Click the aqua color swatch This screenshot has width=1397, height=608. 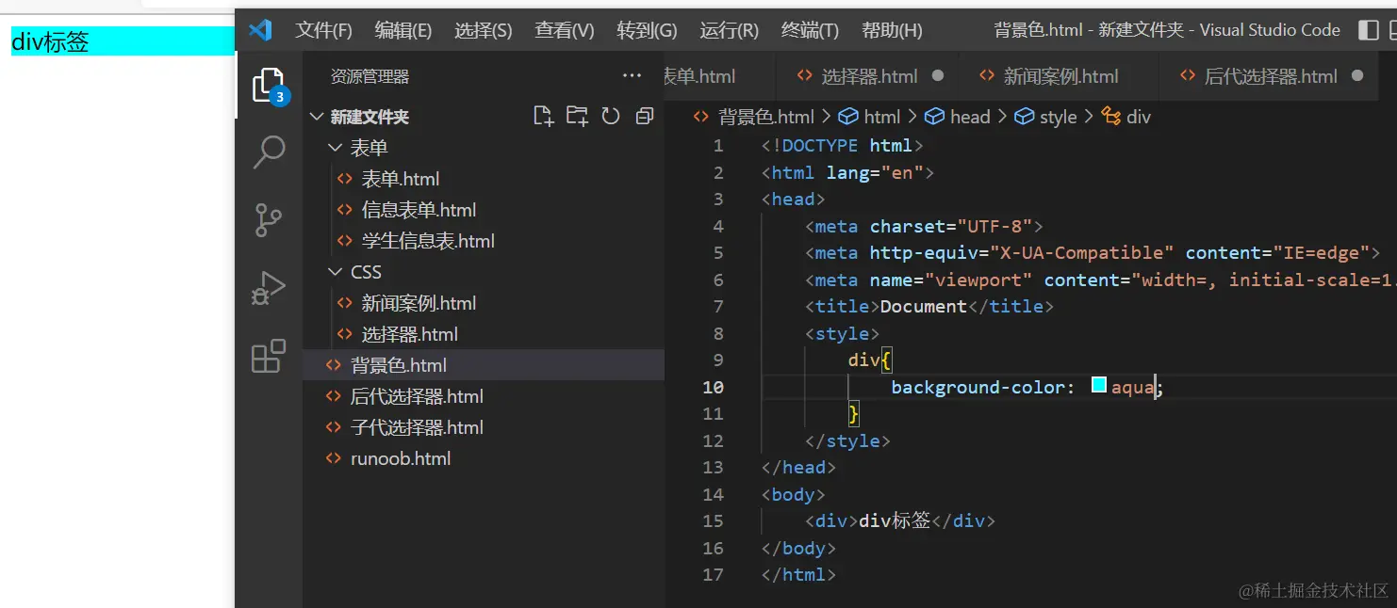click(x=1099, y=385)
